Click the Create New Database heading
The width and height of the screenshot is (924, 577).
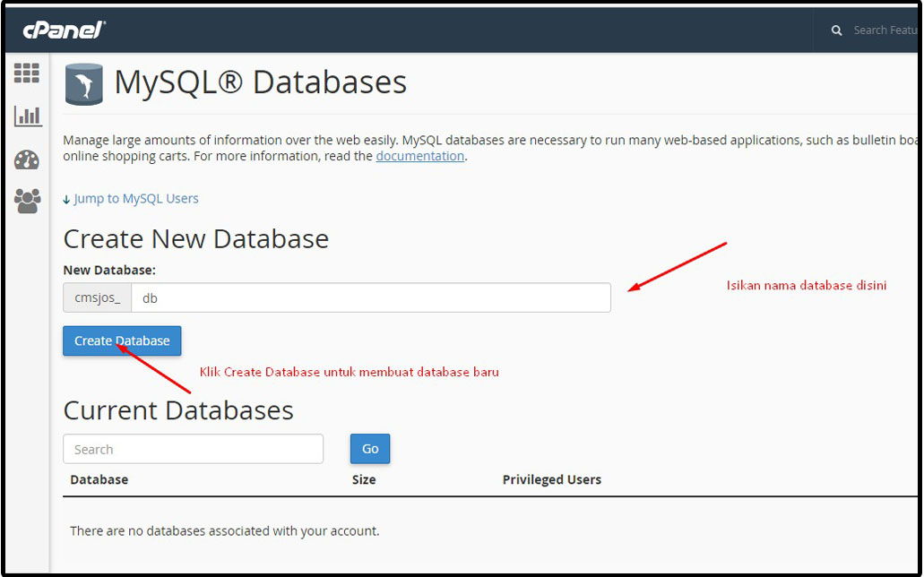195,238
